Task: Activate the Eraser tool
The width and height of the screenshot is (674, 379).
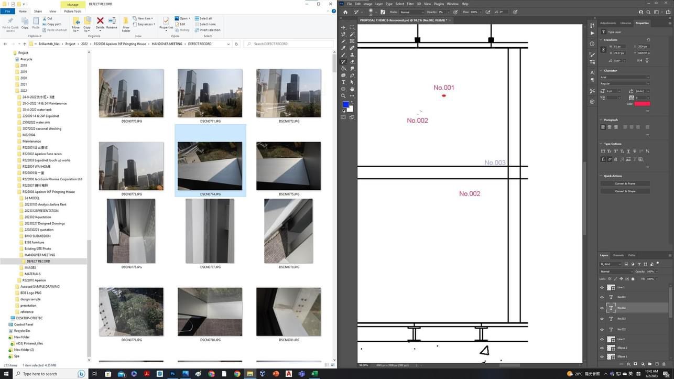Action: pyautogui.click(x=352, y=61)
